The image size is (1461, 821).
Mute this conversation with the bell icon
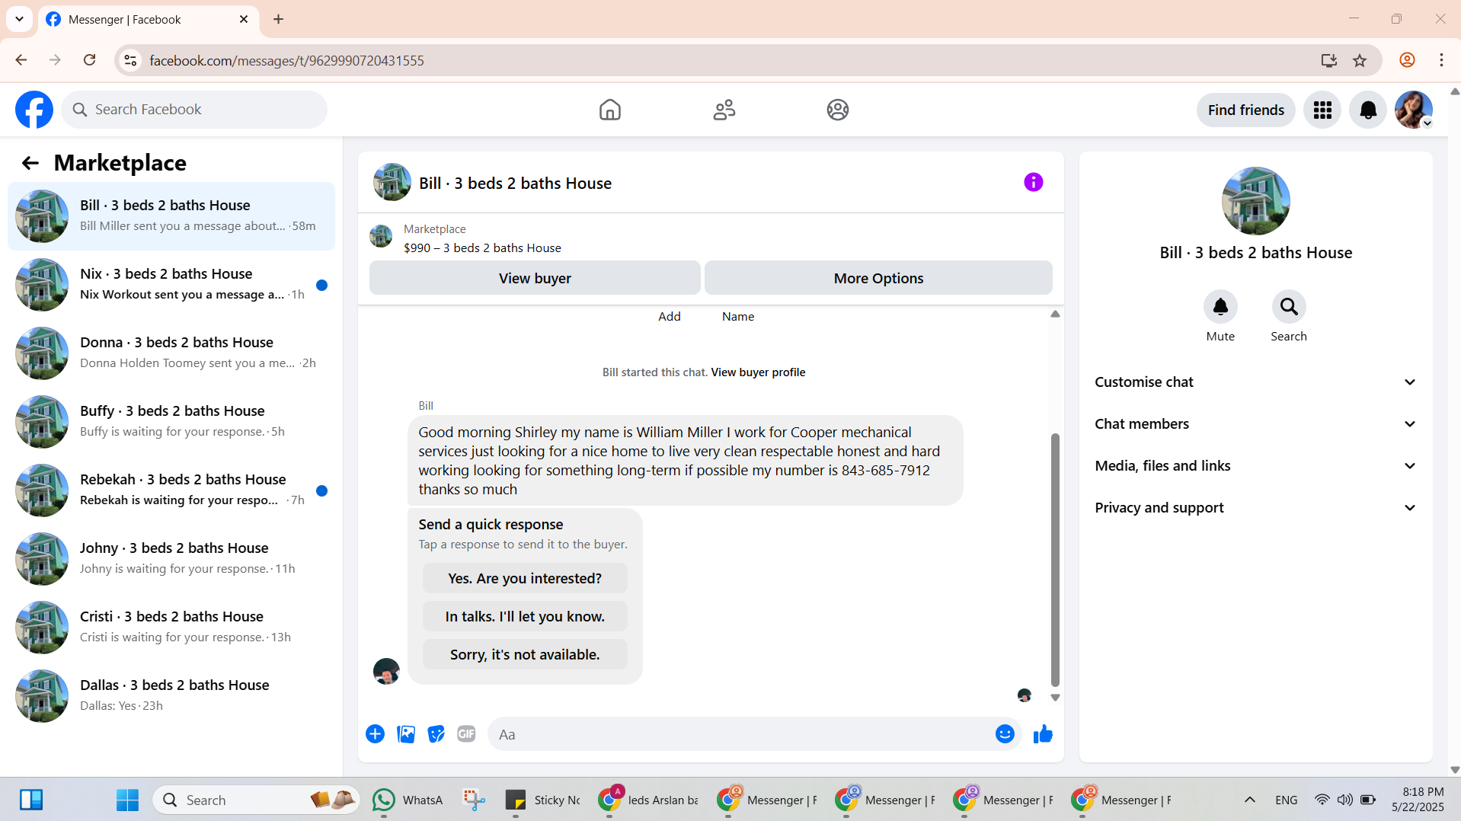[1220, 307]
